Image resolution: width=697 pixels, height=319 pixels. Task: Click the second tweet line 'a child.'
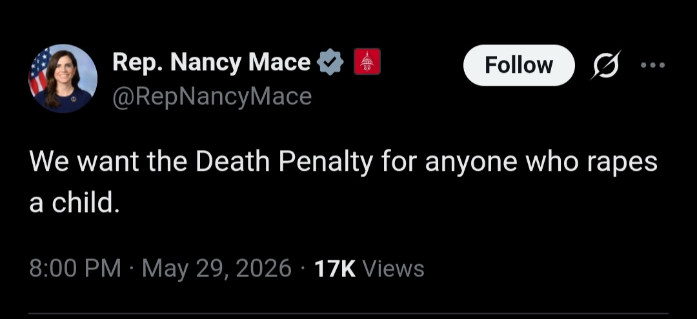75,203
